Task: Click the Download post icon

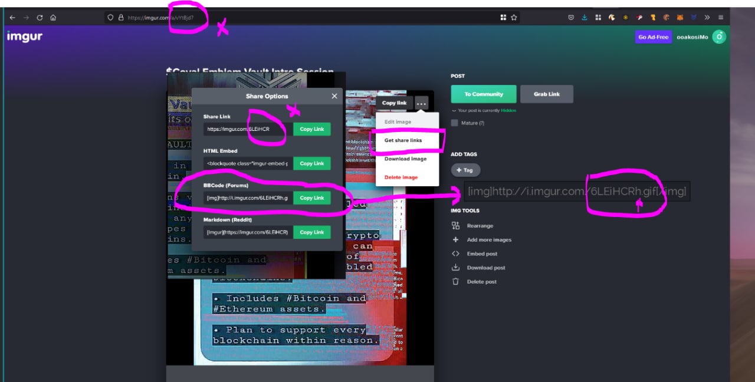Action: [455, 268]
